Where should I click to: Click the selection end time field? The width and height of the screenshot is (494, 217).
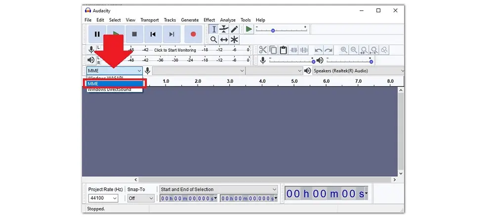tap(249, 198)
